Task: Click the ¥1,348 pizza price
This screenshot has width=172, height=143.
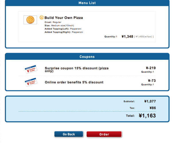Action: 127,37
